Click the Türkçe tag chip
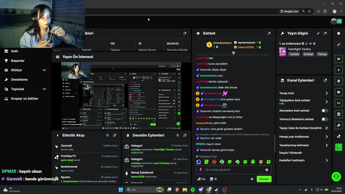 322,54
